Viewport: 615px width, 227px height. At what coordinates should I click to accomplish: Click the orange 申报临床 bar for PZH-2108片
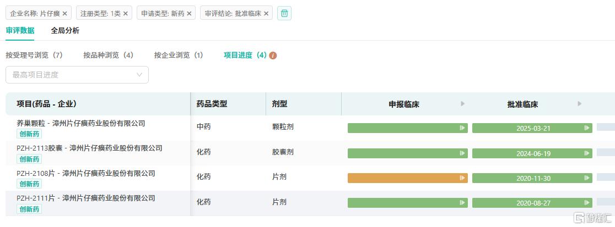point(407,178)
